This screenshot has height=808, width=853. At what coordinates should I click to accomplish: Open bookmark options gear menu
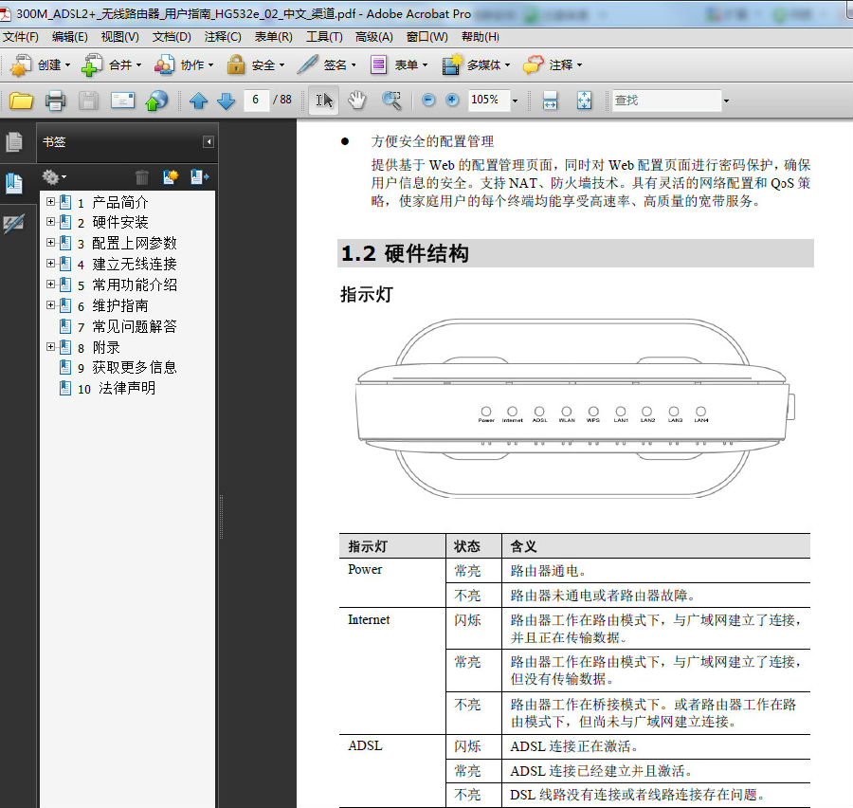click(x=54, y=177)
